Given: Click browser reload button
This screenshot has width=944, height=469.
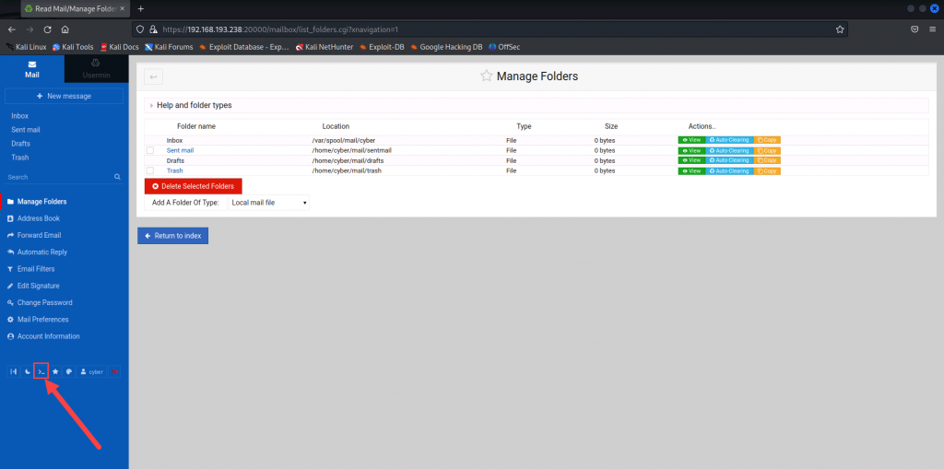Looking at the screenshot, I should (x=48, y=29).
